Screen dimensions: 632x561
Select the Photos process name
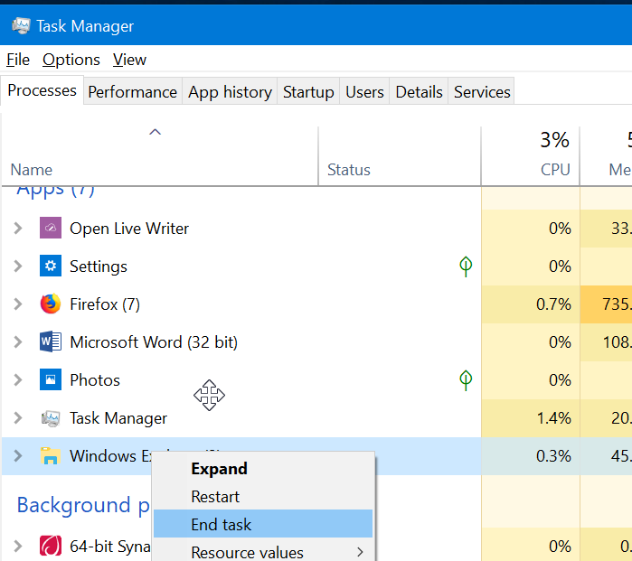(95, 380)
